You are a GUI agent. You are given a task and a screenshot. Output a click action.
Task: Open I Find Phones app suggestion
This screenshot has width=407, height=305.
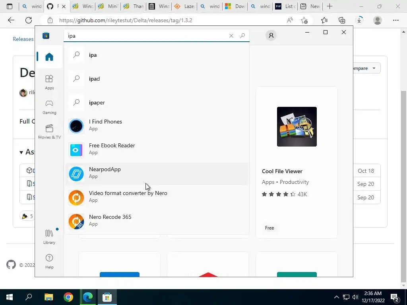(157, 126)
